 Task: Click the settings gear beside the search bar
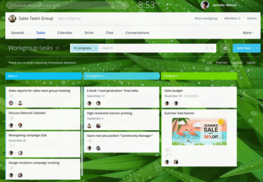click(x=225, y=48)
